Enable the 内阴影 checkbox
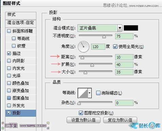 (9, 61)
